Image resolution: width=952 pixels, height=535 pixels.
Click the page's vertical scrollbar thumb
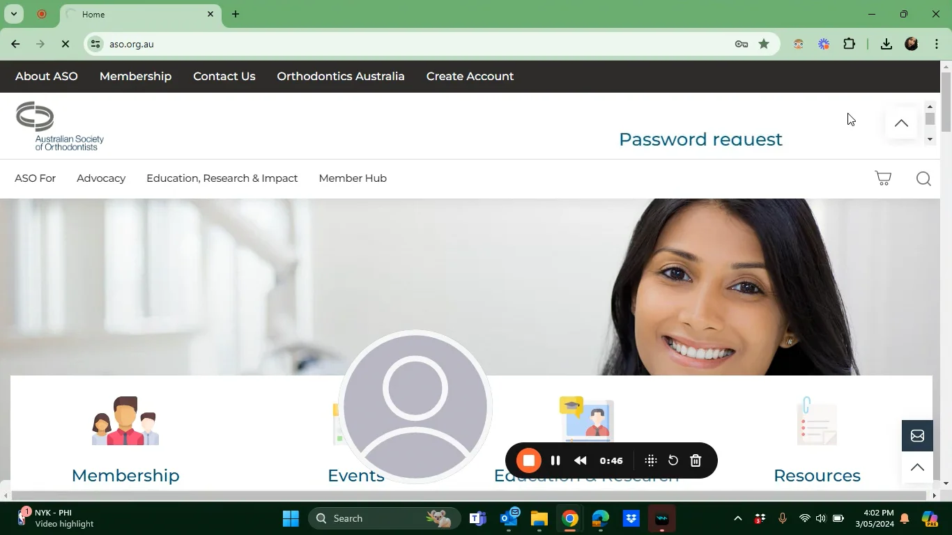coord(946,102)
